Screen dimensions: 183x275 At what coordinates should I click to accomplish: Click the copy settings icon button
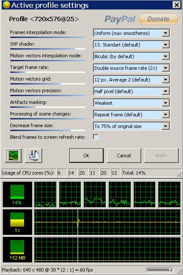coord(34,156)
